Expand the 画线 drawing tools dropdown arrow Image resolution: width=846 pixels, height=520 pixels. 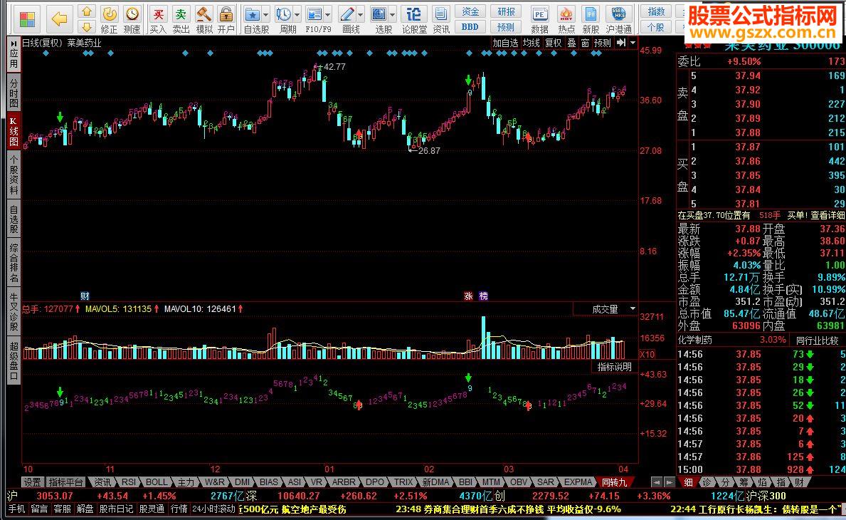(361, 14)
